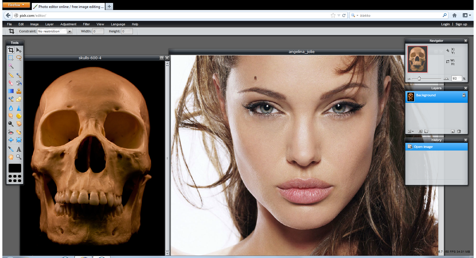Viewport: 476px width, 258px height.
Task: Bookmark this page with star
Action: click(x=333, y=15)
